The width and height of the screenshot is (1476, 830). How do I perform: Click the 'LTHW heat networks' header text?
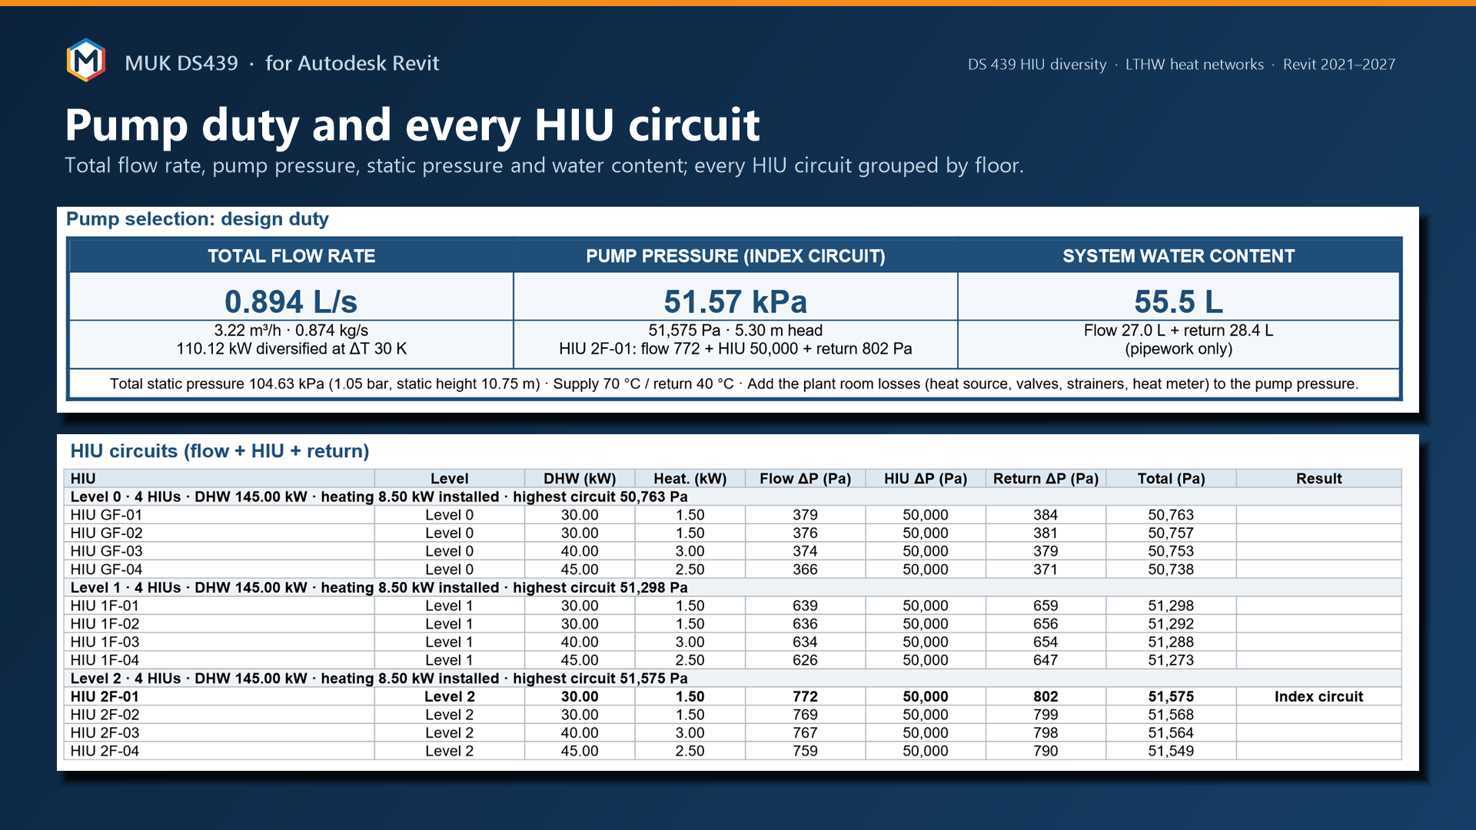click(1195, 65)
